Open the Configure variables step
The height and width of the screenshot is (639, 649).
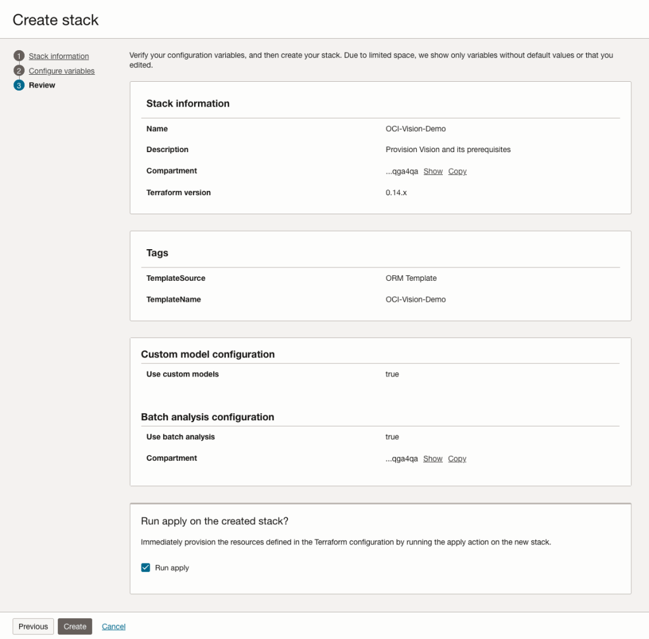(x=62, y=71)
